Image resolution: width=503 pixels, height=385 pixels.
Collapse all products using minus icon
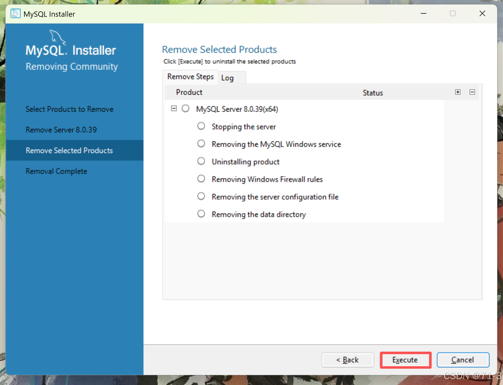pyautogui.click(x=472, y=92)
